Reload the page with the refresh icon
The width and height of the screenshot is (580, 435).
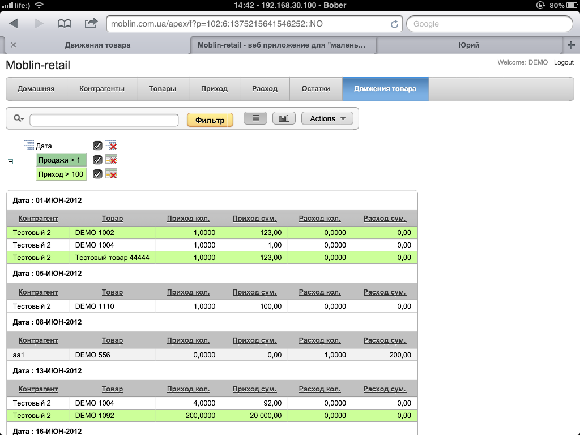coord(394,24)
